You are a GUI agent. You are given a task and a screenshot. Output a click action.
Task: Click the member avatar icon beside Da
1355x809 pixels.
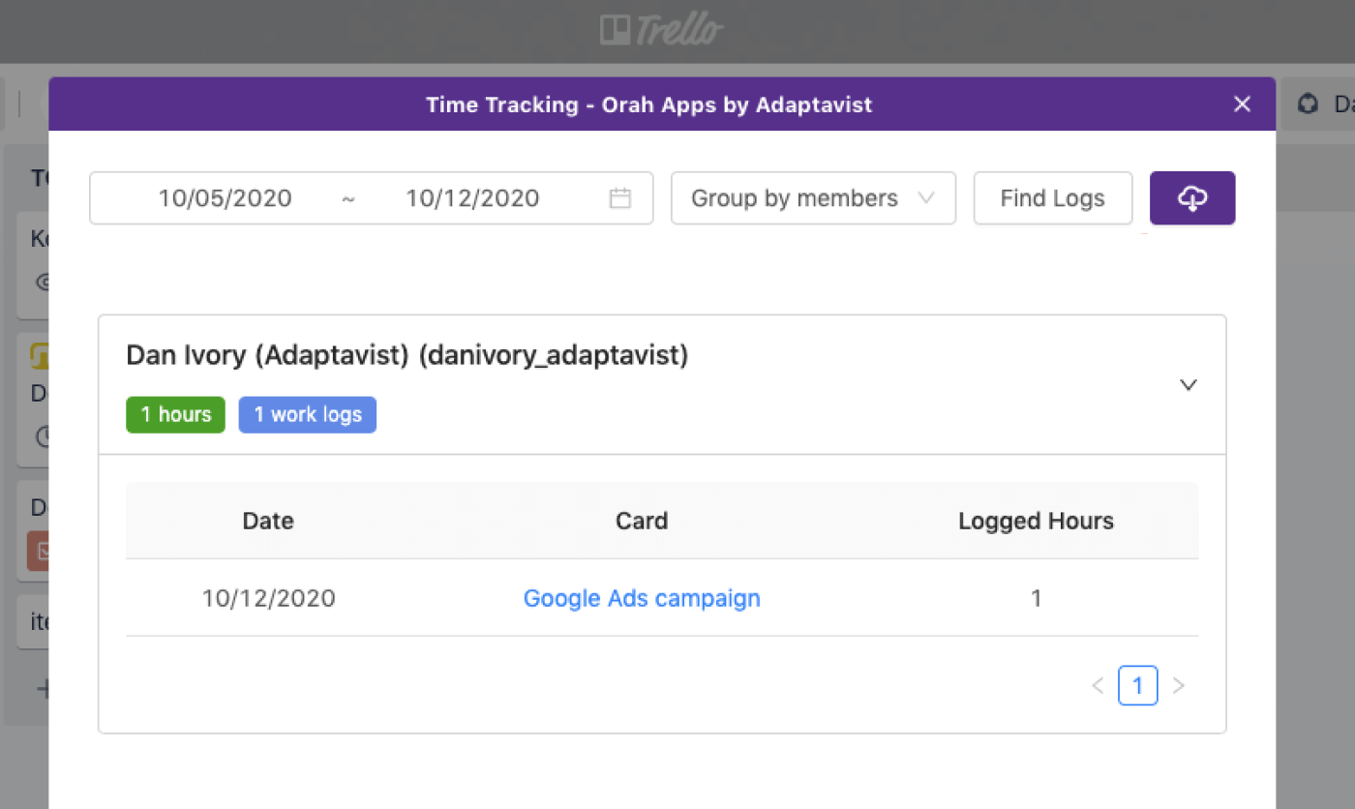tap(1308, 105)
